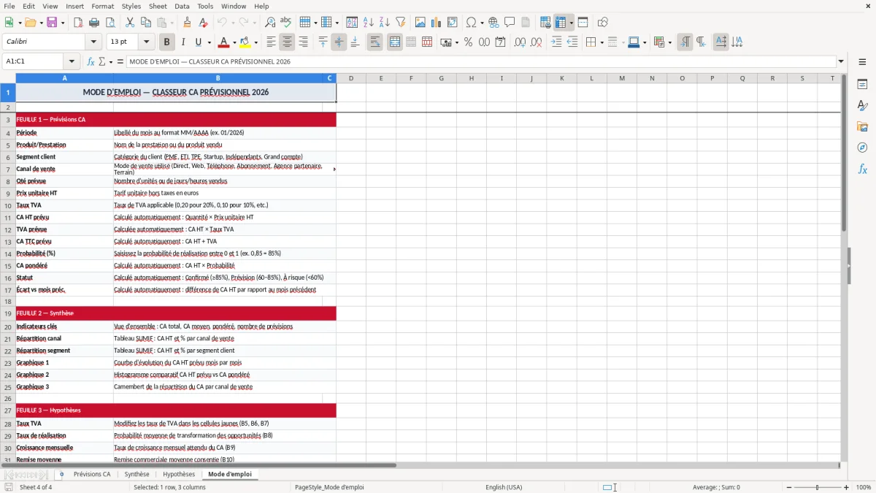The width and height of the screenshot is (876, 493).
Task: Click the Copy icon
Action: pyautogui.click(x=145, y=23)
